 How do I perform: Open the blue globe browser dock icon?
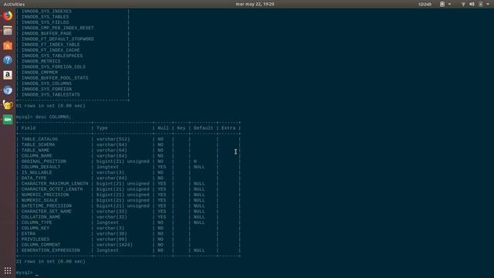[x=8, y=90]
